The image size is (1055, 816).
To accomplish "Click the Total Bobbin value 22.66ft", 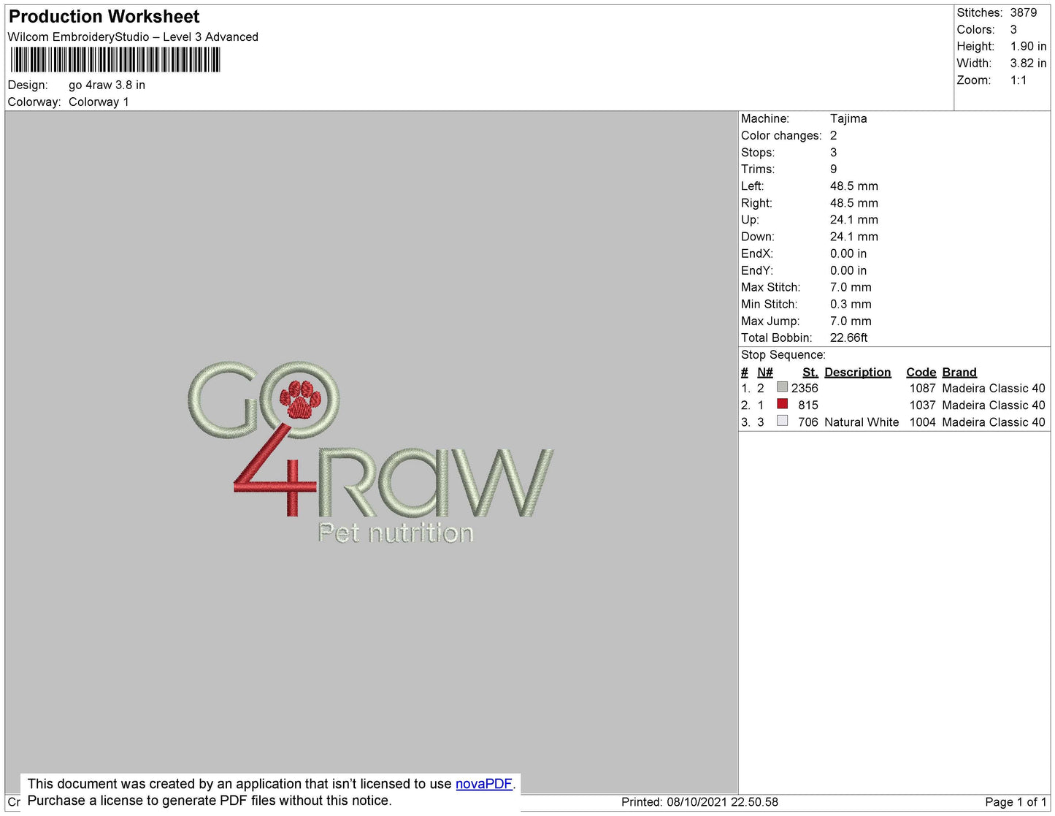I will click(x=849, y=338).
